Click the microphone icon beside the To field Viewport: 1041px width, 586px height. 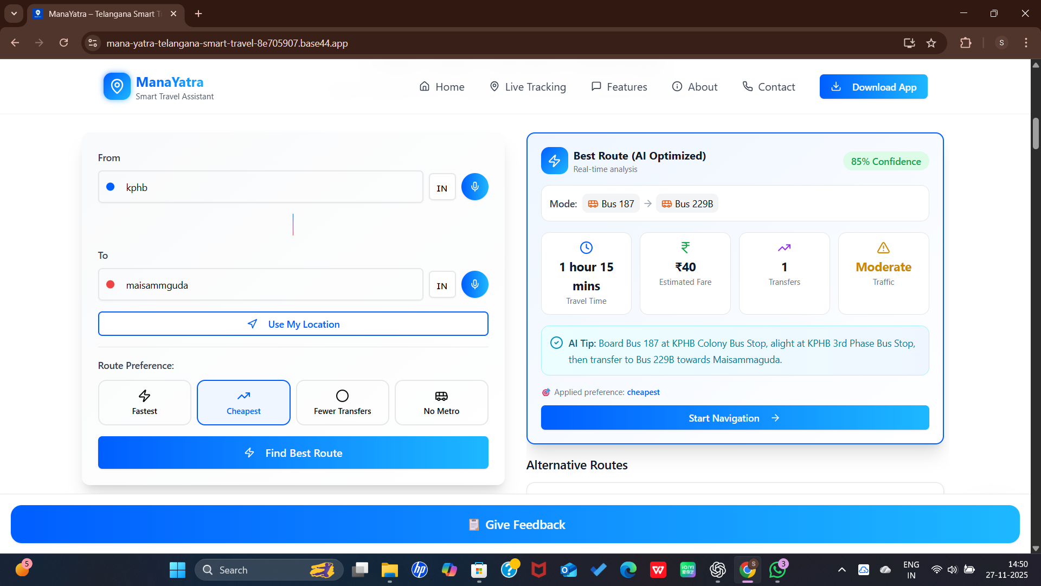(474, 284)
